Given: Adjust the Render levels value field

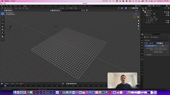Looking at the screenshot, I should (160, 50).
